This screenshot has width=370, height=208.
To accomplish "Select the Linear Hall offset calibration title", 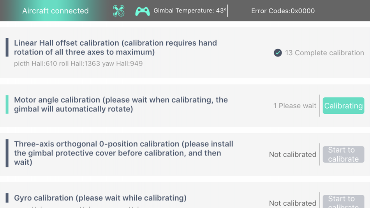I will tap(115, 48).
